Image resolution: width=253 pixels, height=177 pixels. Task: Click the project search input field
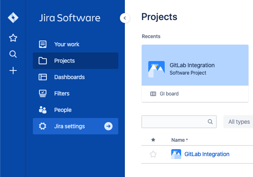174,122
